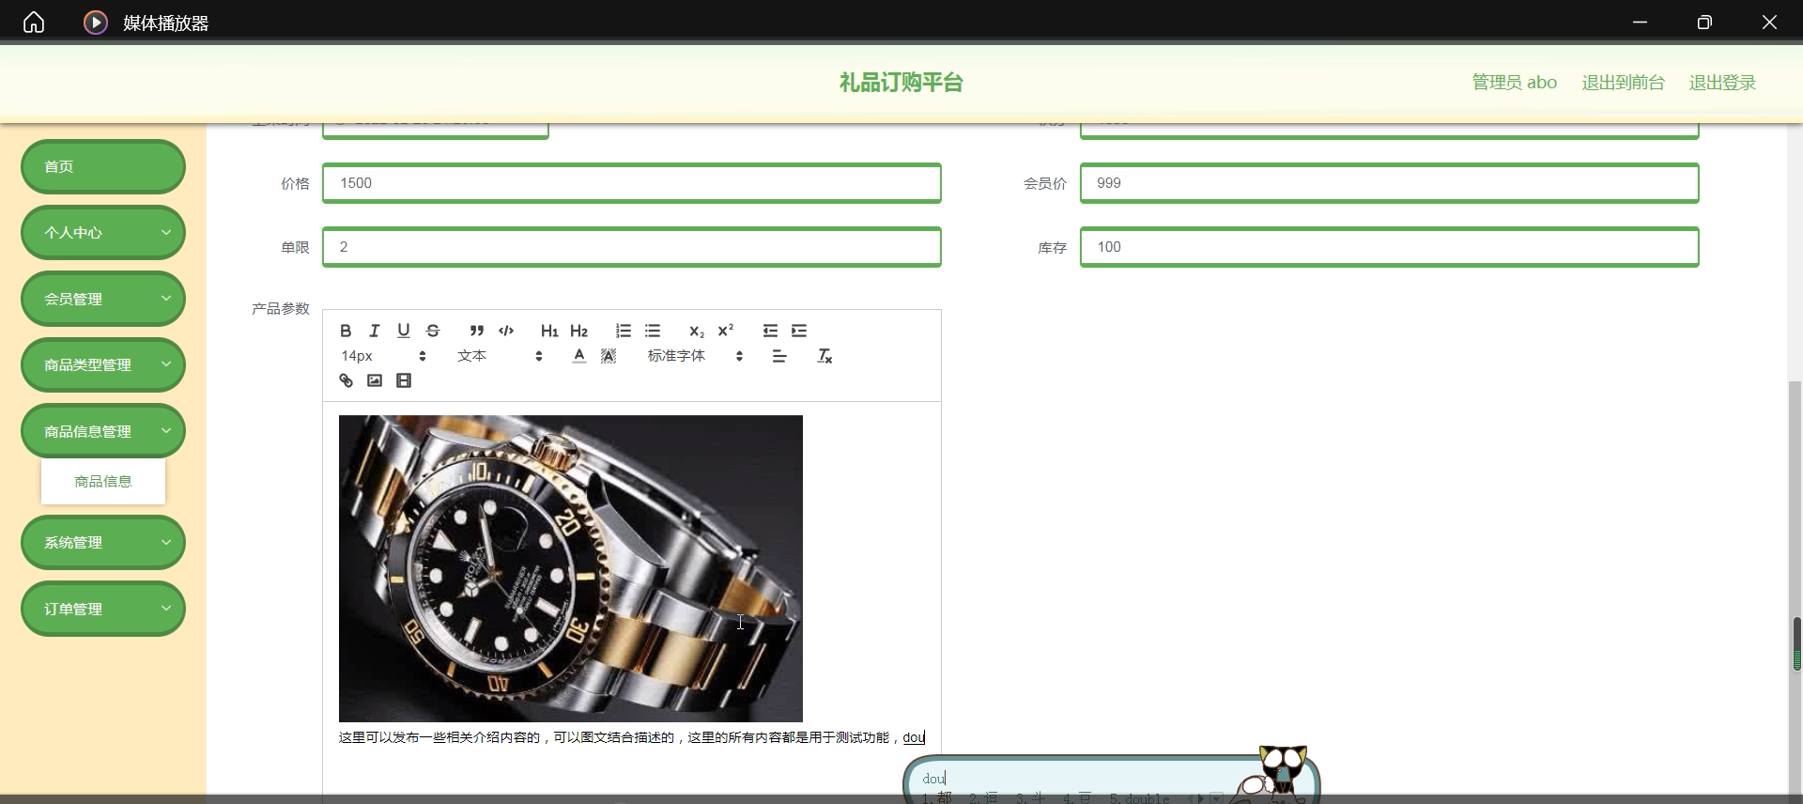Click the 退出到前台 link
This screenshot has width=1803, height=804.
pos(1623,83)
